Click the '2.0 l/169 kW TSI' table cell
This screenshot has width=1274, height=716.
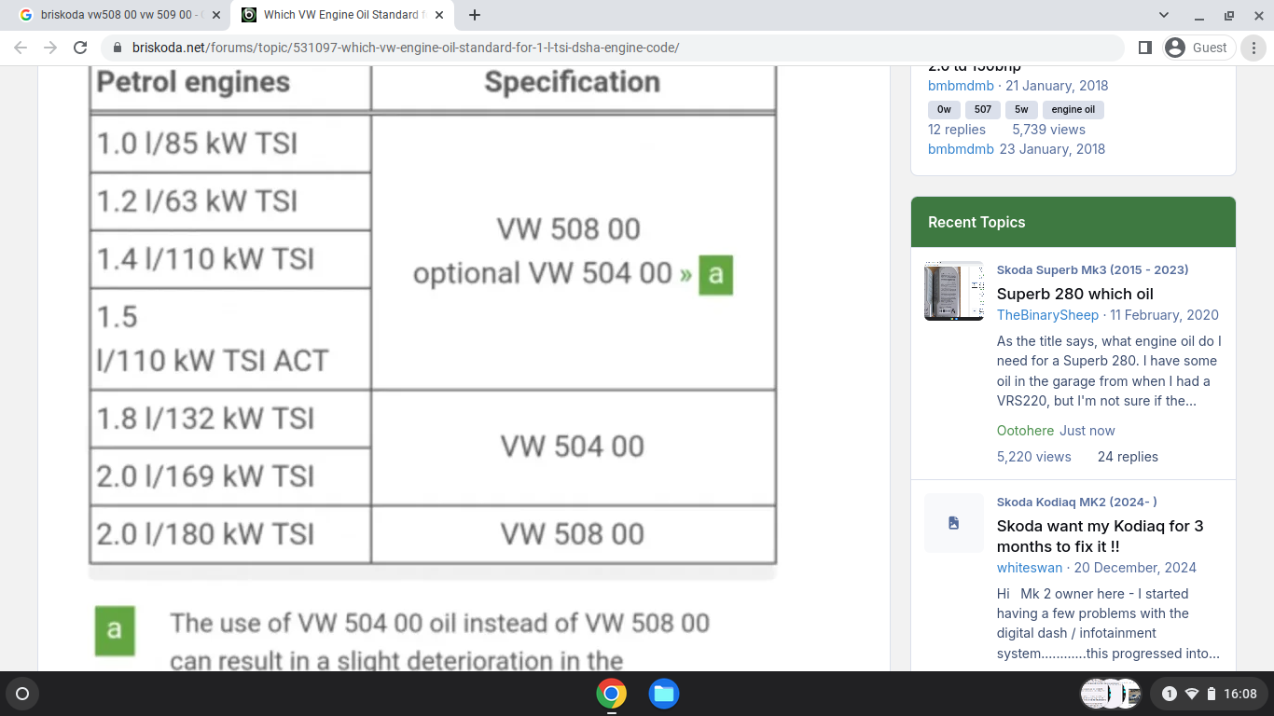(x=230, y=477)
